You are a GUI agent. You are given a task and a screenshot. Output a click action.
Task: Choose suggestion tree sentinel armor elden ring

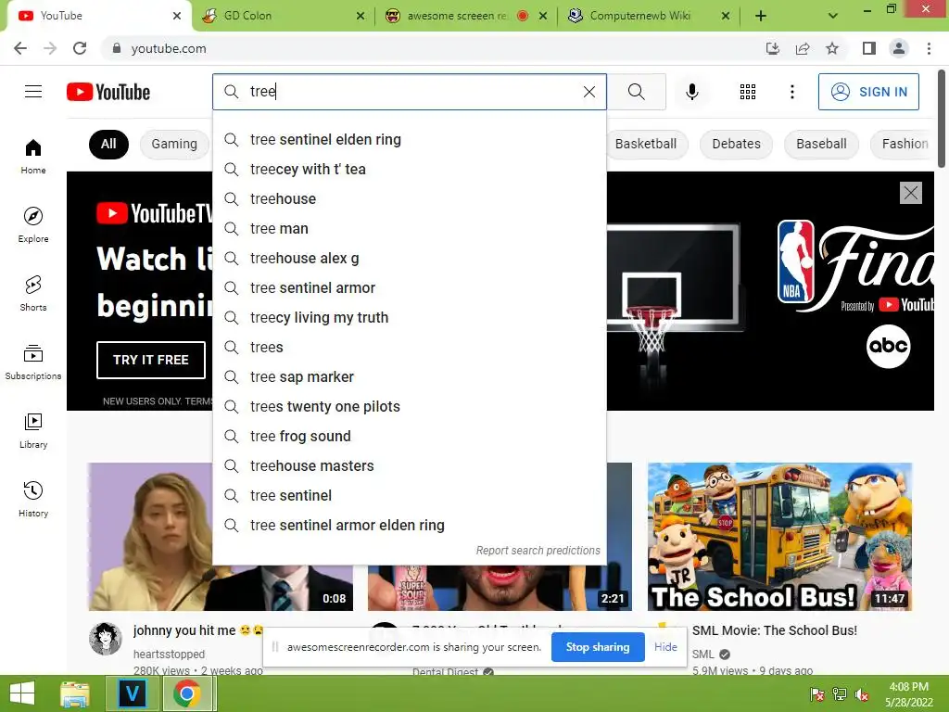(410, 525)
